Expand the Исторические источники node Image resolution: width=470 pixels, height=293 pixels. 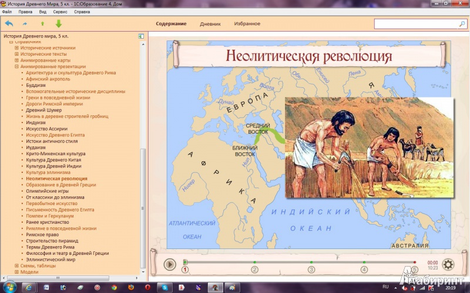pos(17,48)
